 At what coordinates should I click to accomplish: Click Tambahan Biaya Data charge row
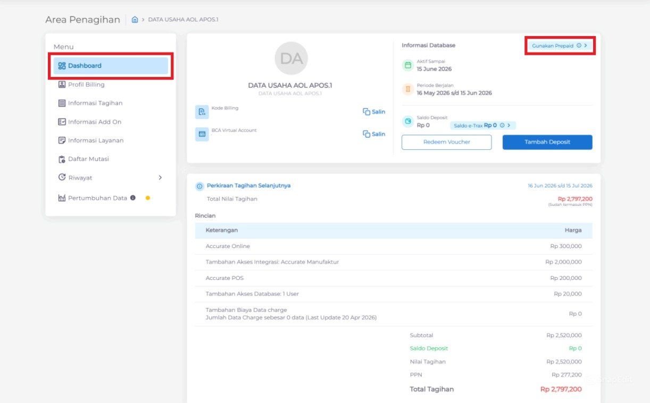pyautogui.click(x=394, y=314)
